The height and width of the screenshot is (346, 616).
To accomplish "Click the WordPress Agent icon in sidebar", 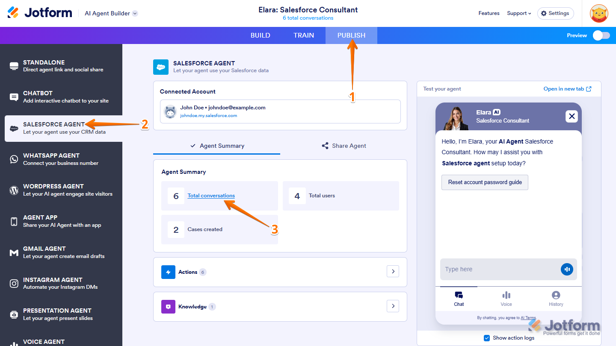I will (14, 190).
